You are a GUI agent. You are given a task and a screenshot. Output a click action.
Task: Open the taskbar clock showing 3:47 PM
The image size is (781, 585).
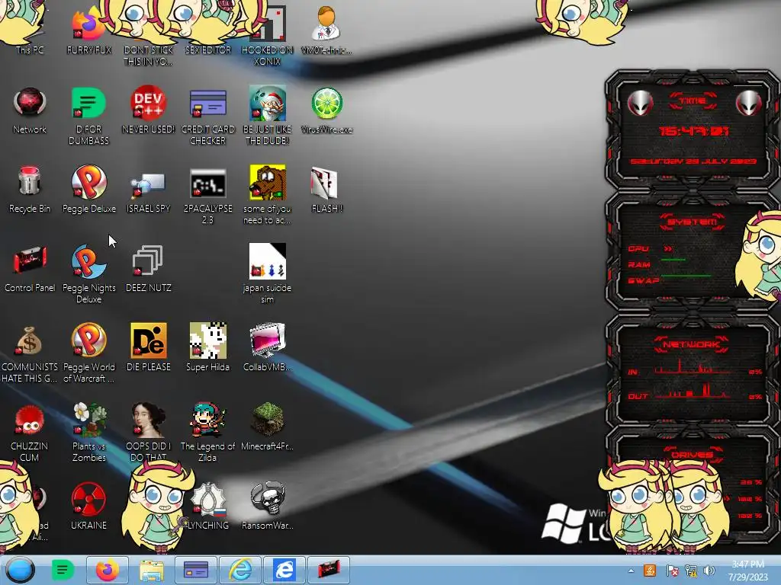pyautogui.click(x=747, y=571)
